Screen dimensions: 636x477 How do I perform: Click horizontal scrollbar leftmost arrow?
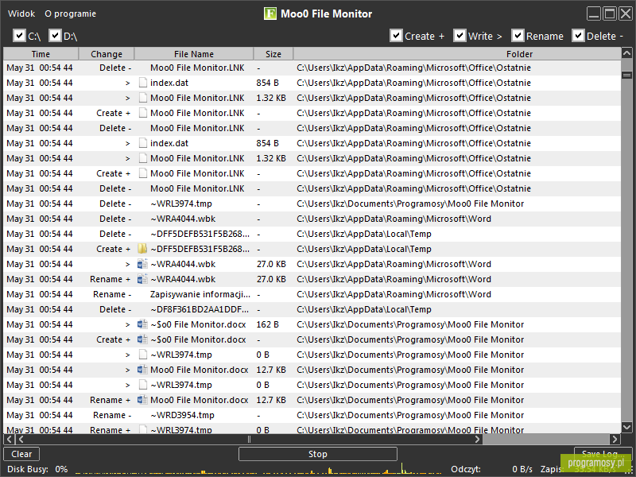click(10, 439)
